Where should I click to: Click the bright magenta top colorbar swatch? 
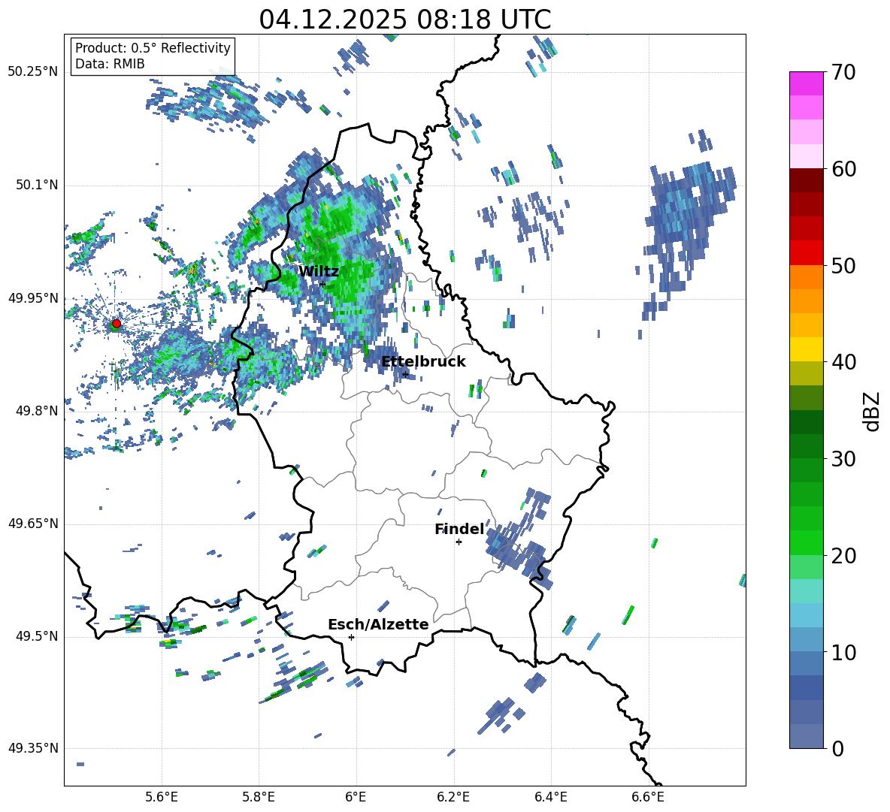806,83
